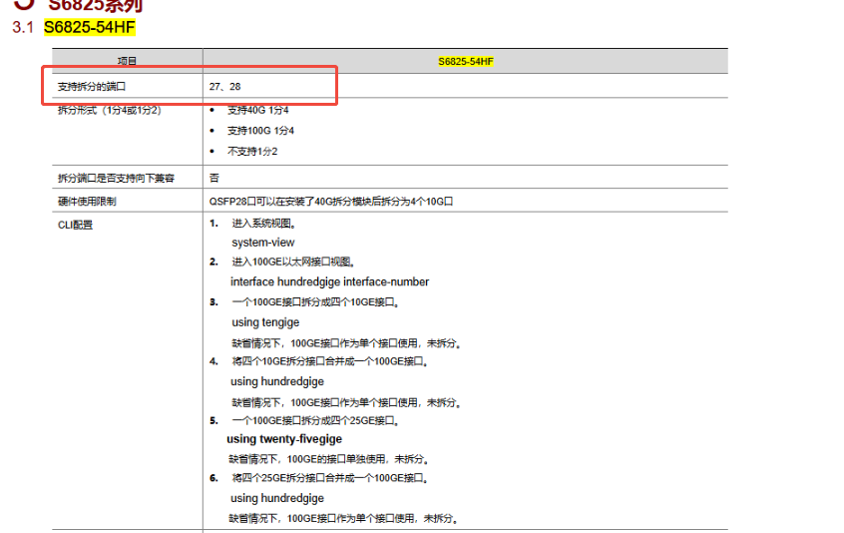This screenshot has width=844, height=533.
Task: Click the command using twenty-fivegige
Action: coord(284,439)
